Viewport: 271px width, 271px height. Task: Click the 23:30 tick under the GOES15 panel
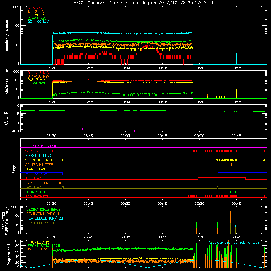[51, 136]
